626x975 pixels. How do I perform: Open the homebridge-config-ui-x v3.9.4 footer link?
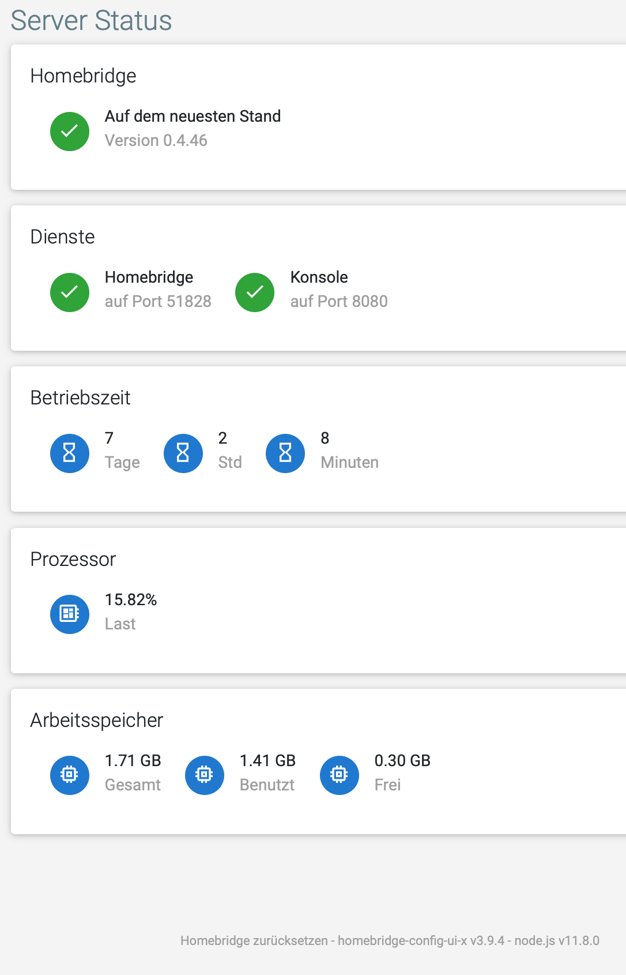click(421, 941)
